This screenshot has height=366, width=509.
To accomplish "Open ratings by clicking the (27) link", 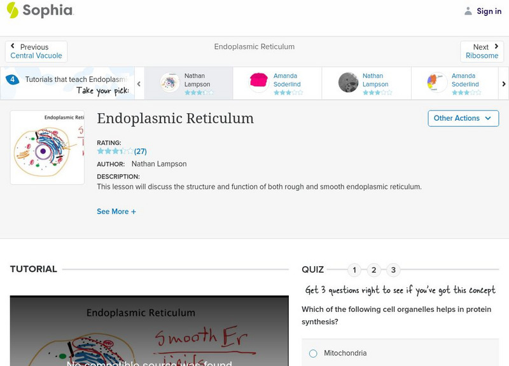I will [139, 151].
